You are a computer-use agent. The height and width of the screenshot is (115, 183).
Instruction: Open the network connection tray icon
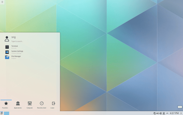pyautogui.click(x=164, y=113)
